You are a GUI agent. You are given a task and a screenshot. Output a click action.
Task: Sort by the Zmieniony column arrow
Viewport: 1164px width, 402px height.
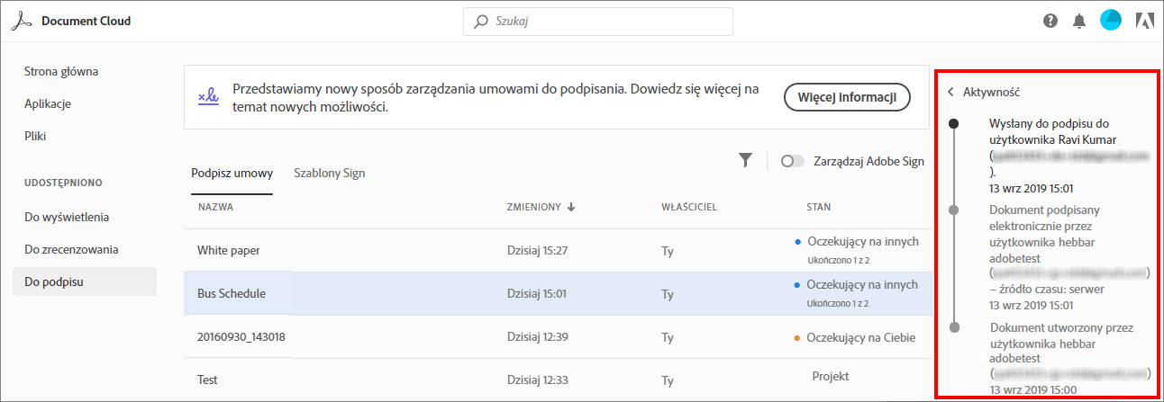point(571,207)
